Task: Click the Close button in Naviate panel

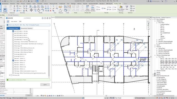Action: (45, 85)
